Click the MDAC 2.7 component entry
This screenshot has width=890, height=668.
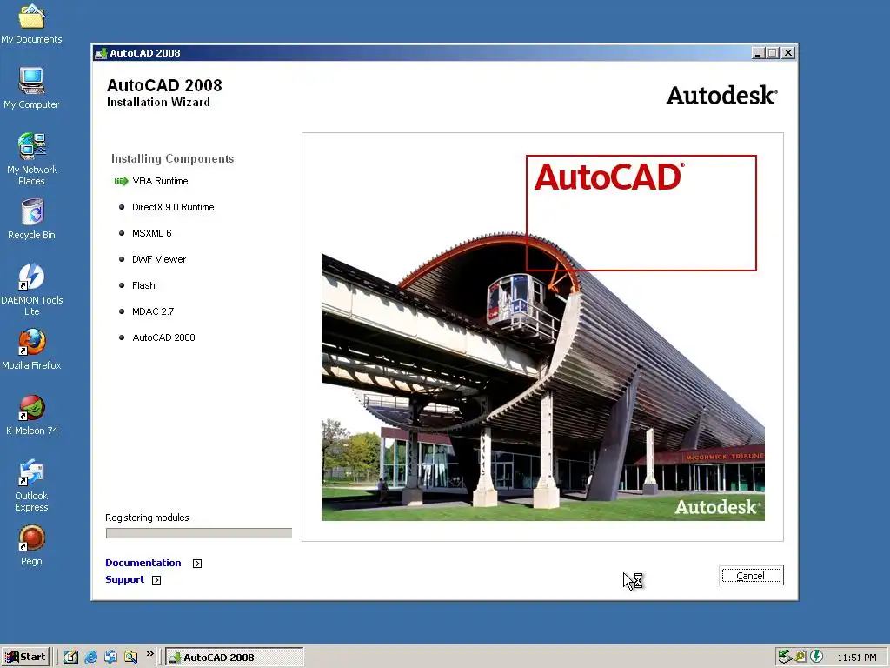pyautogui.click(x=153, y=312)
